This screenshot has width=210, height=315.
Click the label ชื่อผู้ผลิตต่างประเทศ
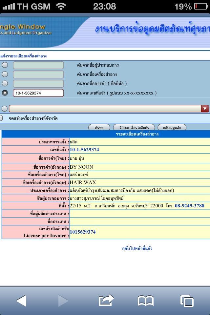[50, 214]
